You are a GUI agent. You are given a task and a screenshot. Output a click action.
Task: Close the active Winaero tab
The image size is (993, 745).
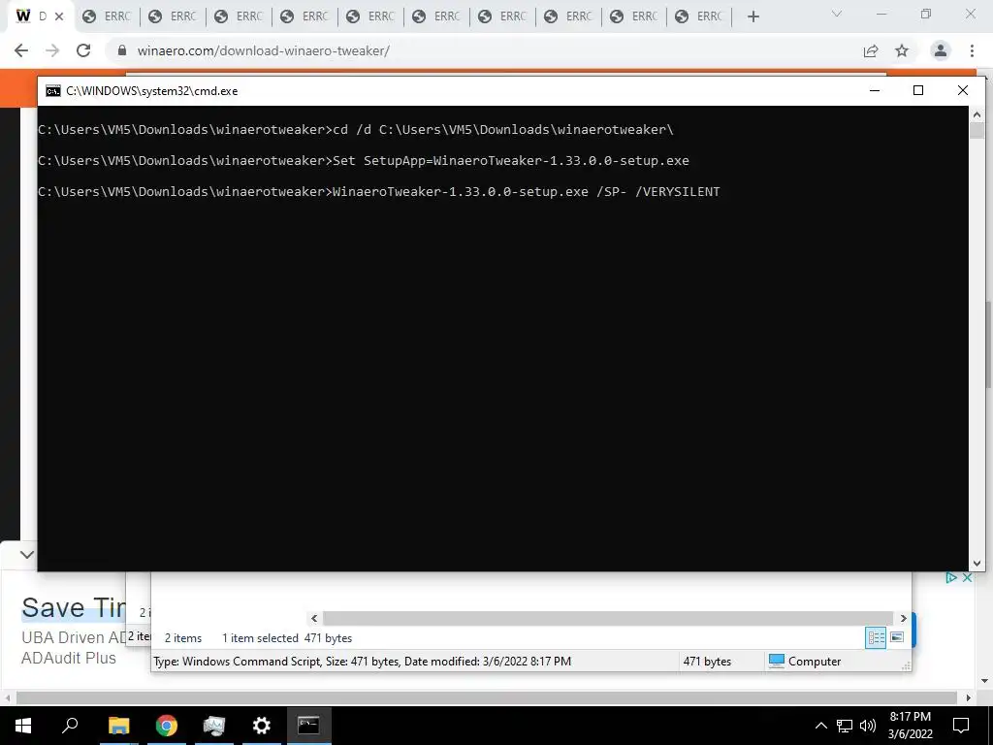coord(59,16)
